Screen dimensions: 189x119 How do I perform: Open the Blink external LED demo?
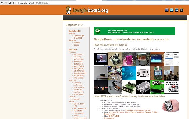pos(80,108)
